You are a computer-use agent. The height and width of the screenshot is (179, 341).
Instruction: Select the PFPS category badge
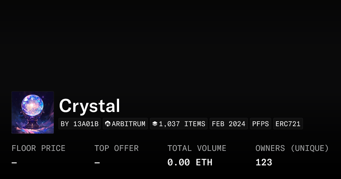(261, 124)
